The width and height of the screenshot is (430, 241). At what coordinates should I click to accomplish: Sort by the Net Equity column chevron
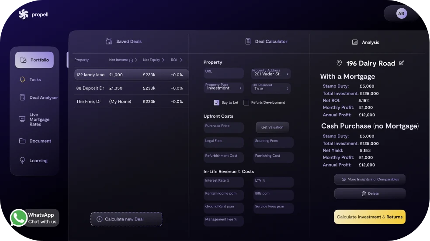click(x=163, y=60)
